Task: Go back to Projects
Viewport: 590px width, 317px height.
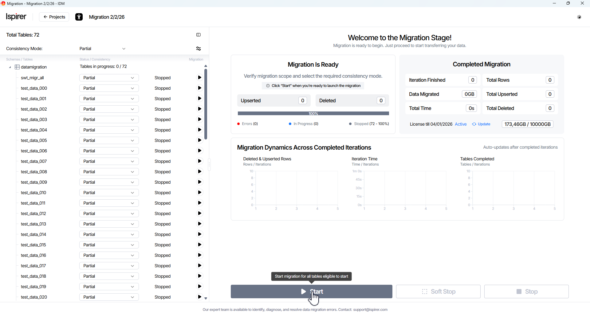Action: 54,17
